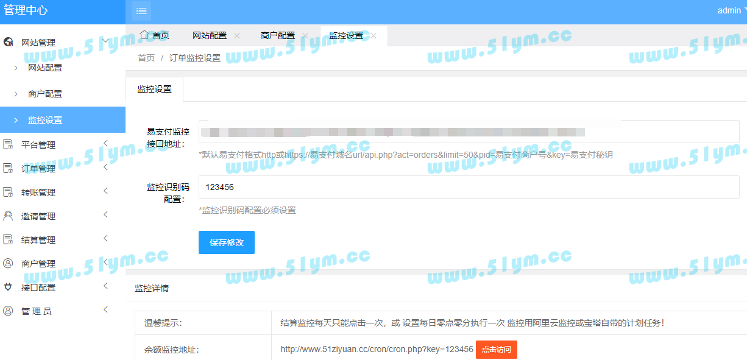Click the 管理员 user icon
This screenshot has height=360, width=747.
pyautogui.click(x=9, y=311)
